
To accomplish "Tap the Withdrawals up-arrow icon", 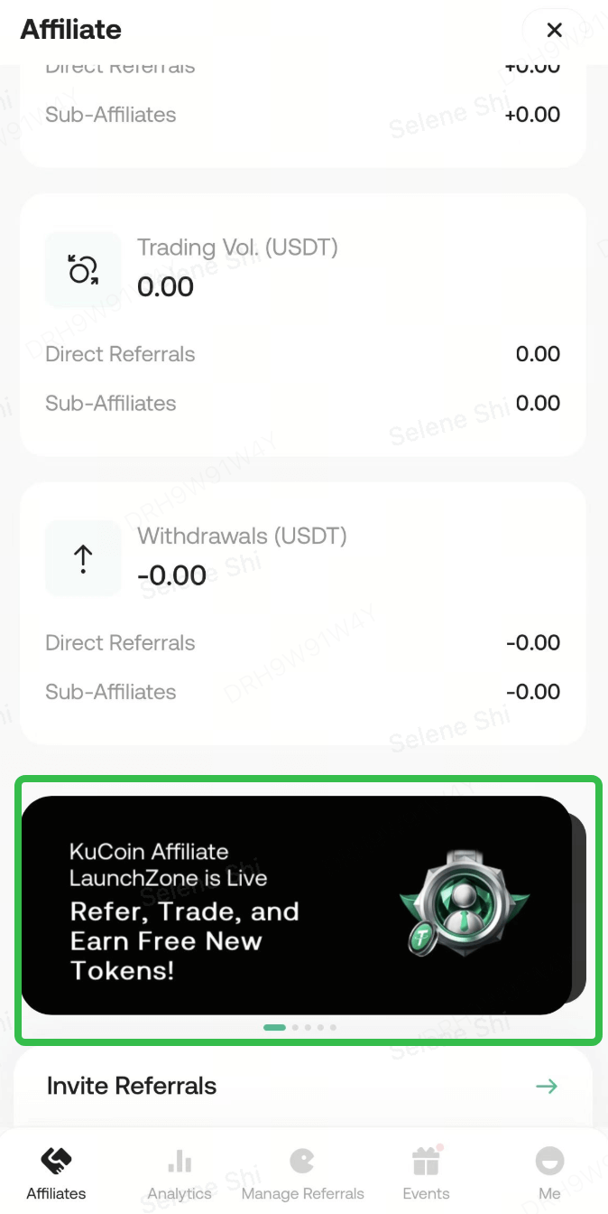I will [x=83, y=559].
